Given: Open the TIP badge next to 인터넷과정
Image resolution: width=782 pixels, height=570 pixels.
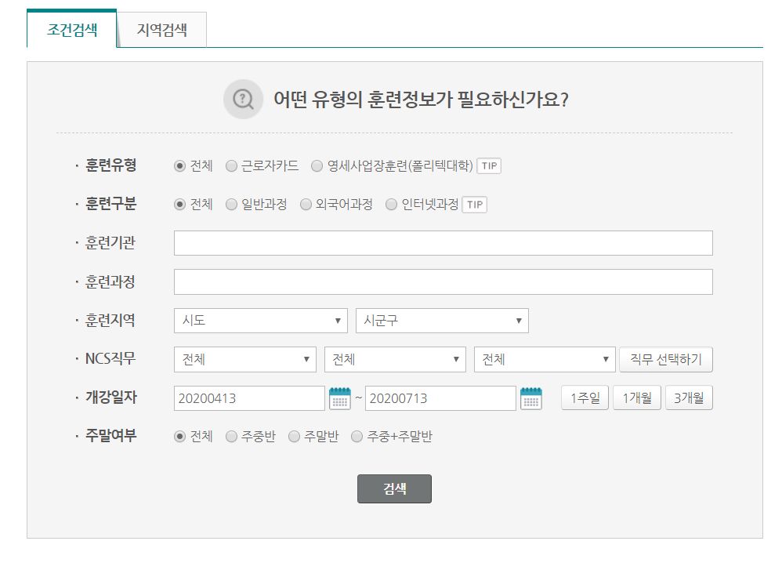Looking at the screenshot, I should 474,205.
